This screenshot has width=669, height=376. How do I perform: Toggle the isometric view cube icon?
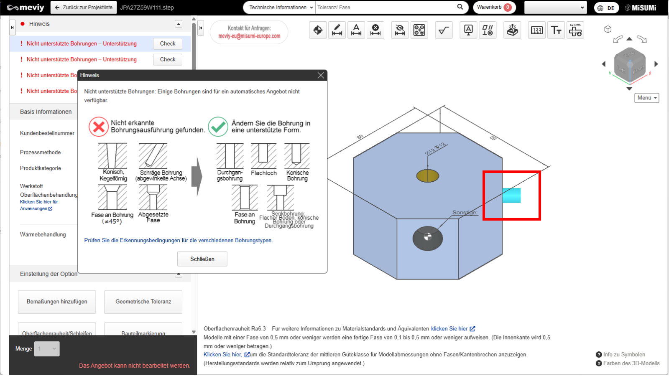[x=608, y=29]
